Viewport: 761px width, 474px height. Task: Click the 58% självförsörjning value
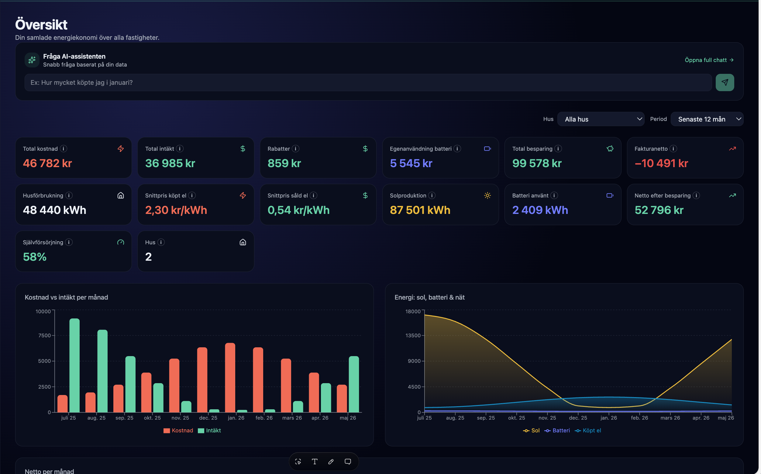coord(34,257)
